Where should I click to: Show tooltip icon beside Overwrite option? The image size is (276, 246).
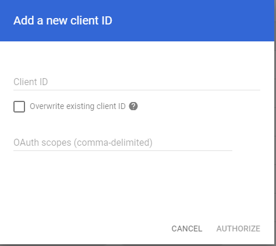[x=133, y=106]
